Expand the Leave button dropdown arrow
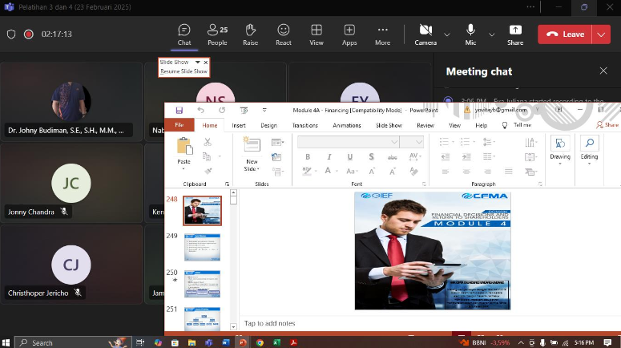621x348 pixels. [x=601, y=34]
